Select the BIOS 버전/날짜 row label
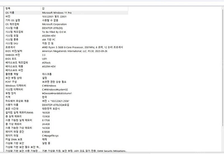 coord(14,51)
